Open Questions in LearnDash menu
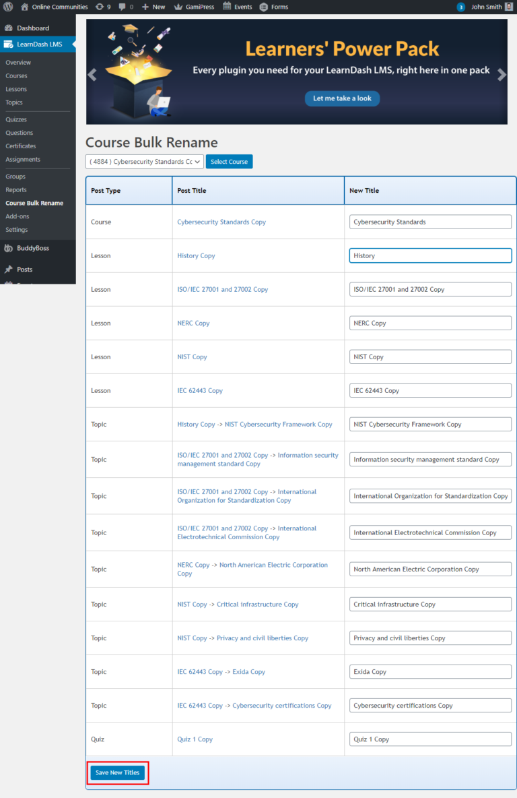Screen dimensions: 517x798 pyautogui.click(x=20, y=133)
